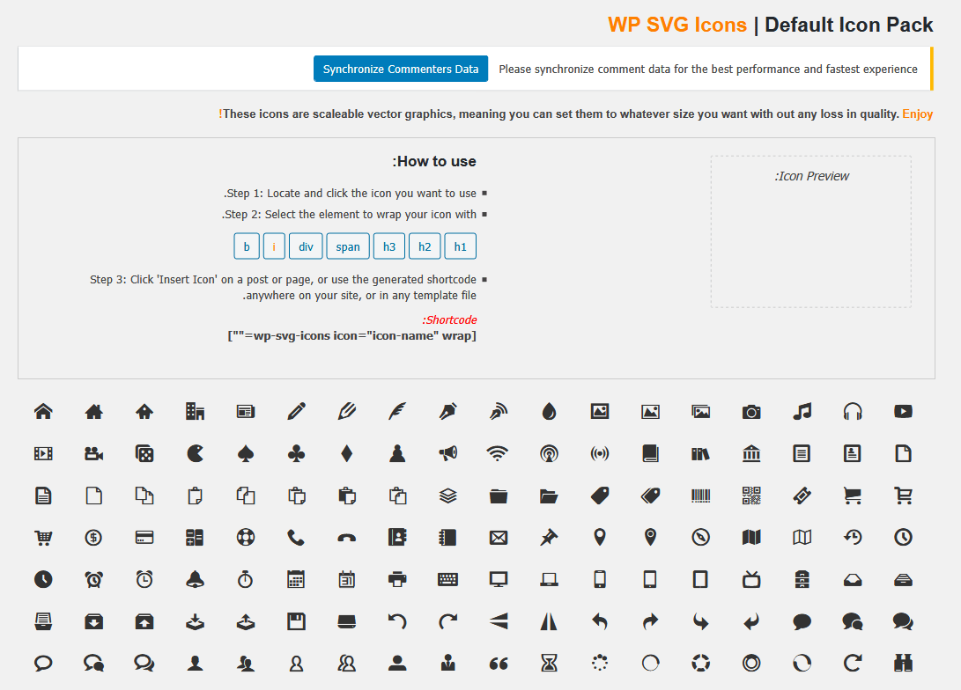This screenshot has width=961, height=690.
Task: Select the h2 wrap element button
Action: [x=425, y=246]
